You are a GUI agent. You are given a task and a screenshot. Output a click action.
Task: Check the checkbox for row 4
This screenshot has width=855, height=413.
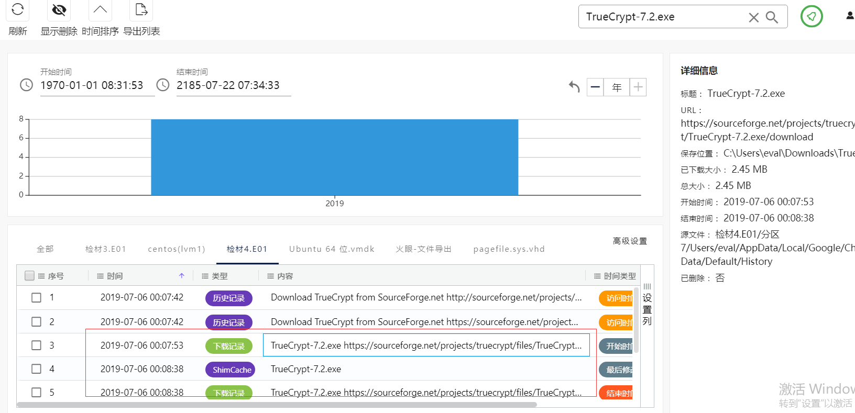(36, 369)
